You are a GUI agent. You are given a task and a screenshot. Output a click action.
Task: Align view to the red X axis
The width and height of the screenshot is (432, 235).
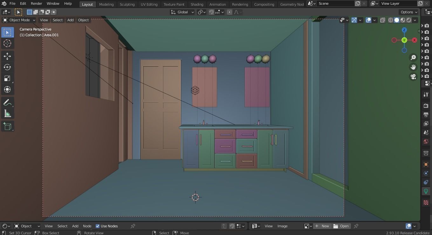pyautogui.click(x=415, y=40)
